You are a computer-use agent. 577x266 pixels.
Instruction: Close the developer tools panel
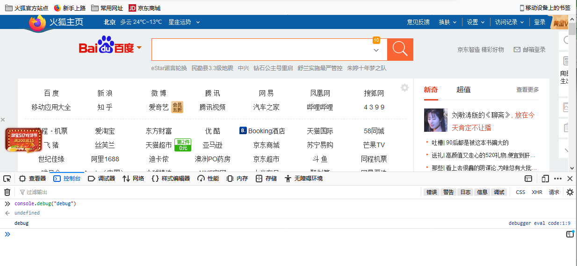570,179
